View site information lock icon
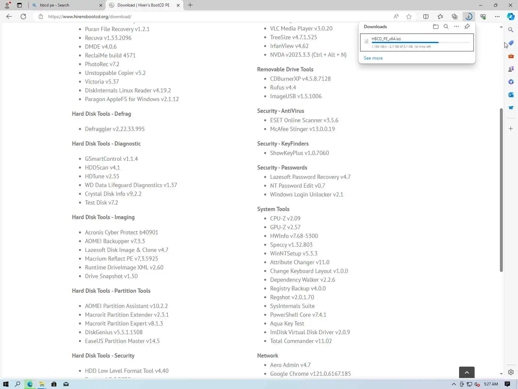Screen dimensions: 518x389 pos(41,17)
